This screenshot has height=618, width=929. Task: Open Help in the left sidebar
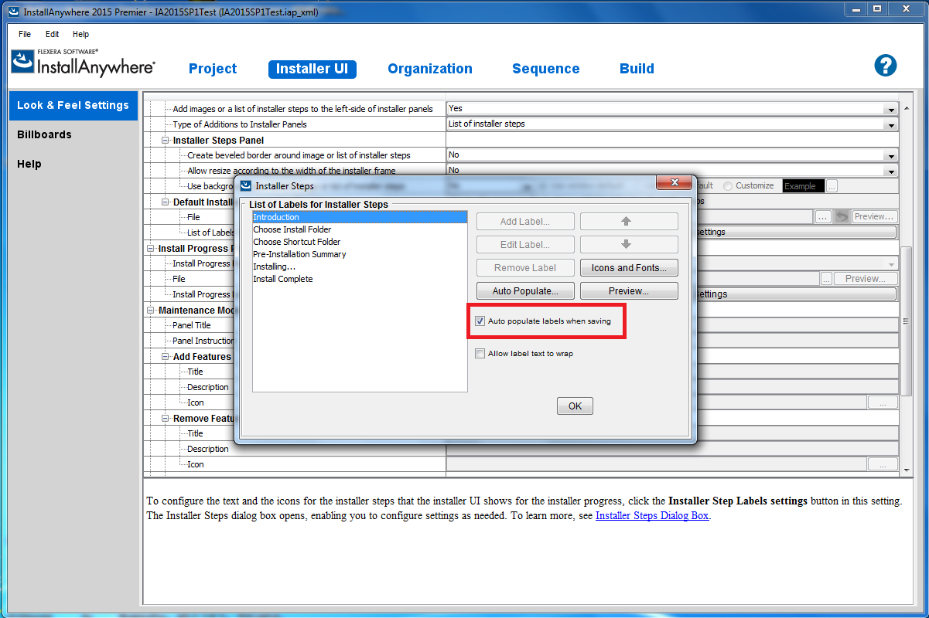coord(29,164)
